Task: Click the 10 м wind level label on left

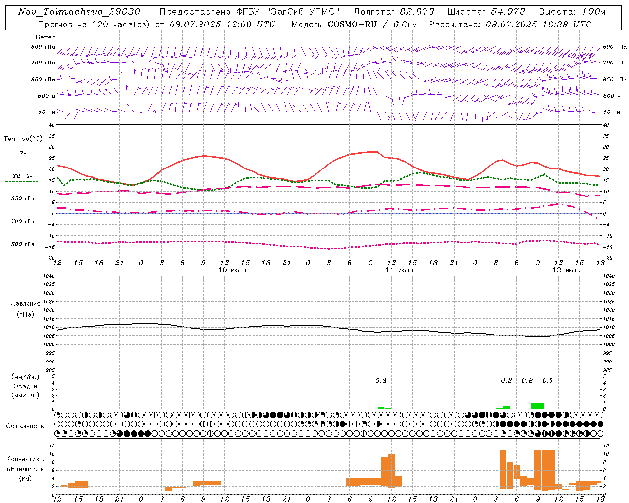Action: (x=47, y=112)
